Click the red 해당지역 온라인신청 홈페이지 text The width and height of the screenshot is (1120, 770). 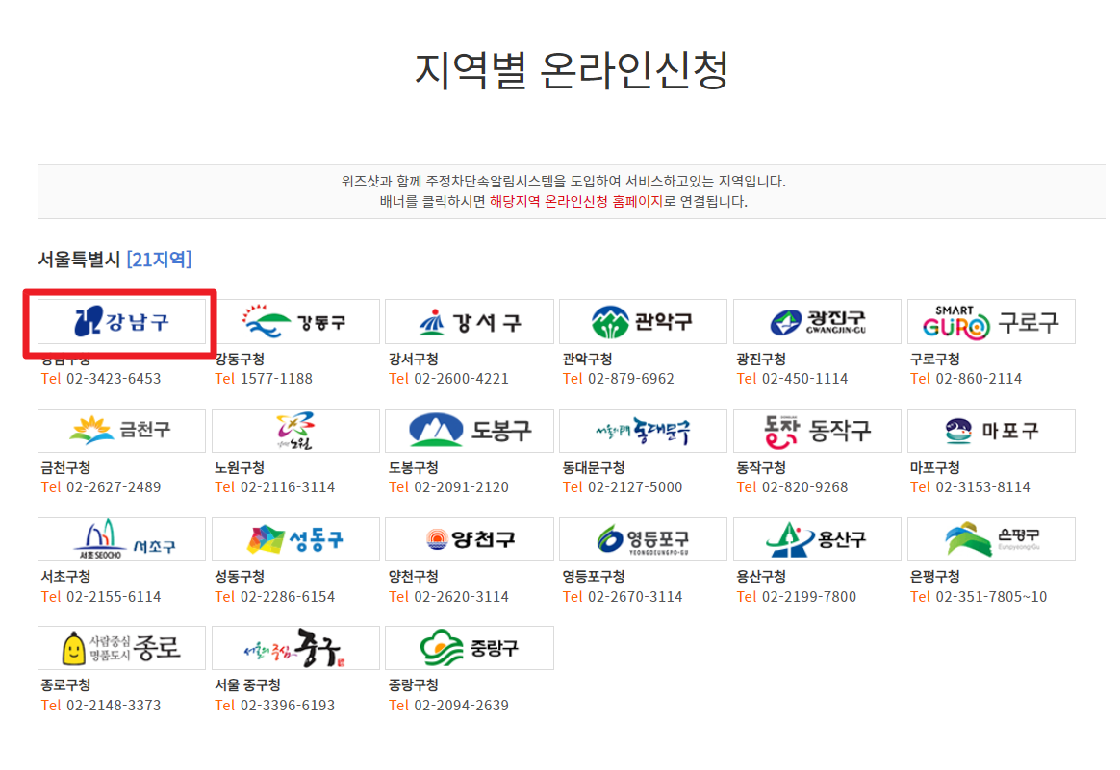coord(575,202)
